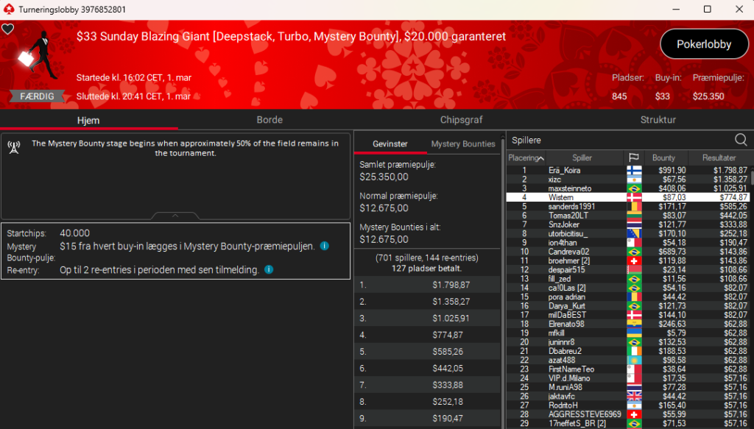The width and height of the screenshot is (754, 429).
Task: Click the Finnish flag beside Era_Koira
Action: coord(633,170)
